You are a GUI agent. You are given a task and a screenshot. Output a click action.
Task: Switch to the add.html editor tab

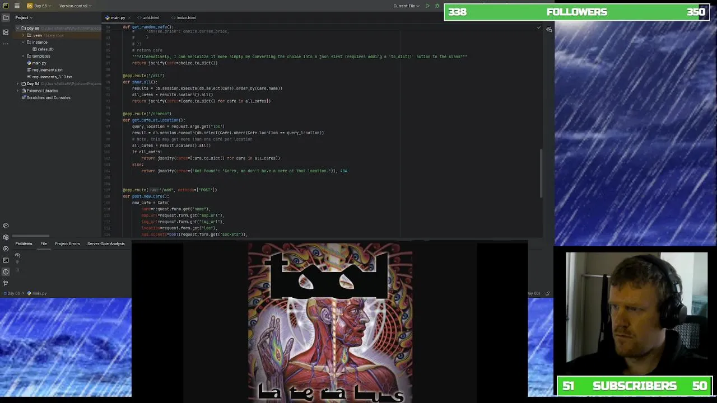(148, 17)
